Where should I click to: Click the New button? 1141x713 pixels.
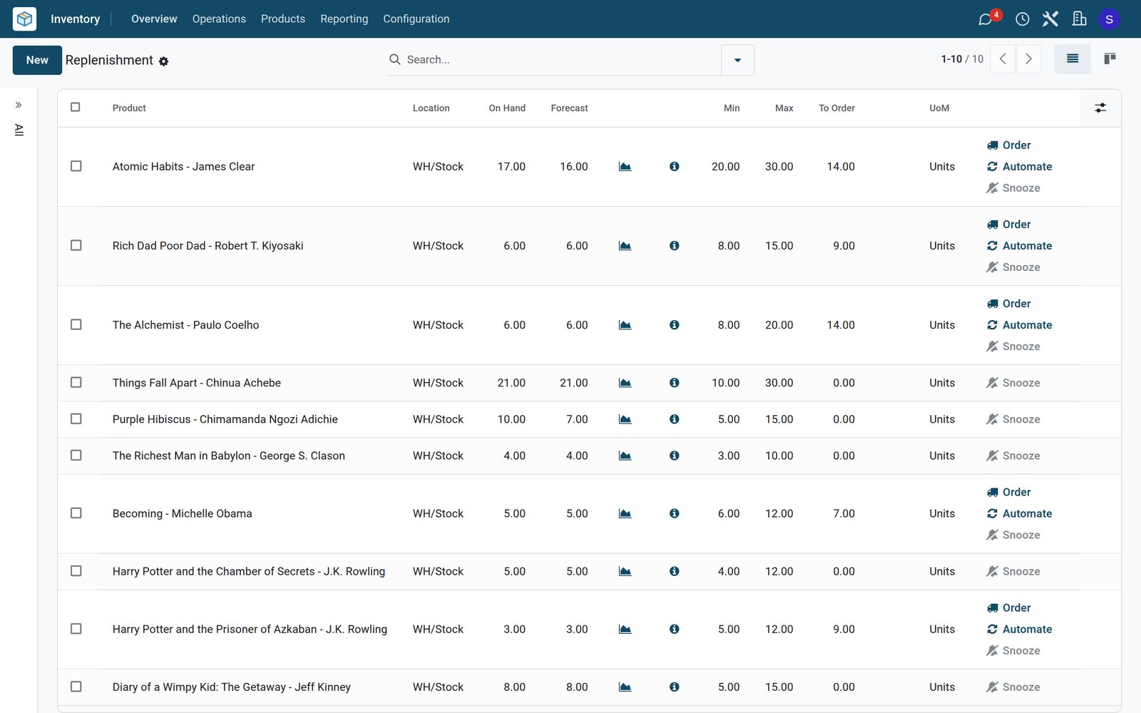click(37, 60)
